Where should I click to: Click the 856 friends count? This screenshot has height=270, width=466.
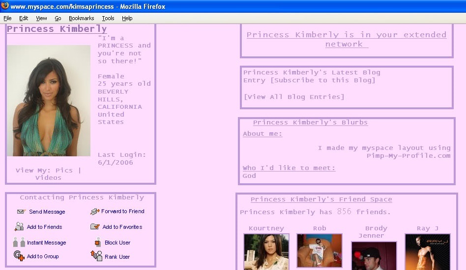344,212
